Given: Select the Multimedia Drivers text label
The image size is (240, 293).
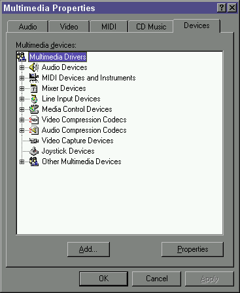Looking at the screenshot, I should (x=58, y=57).
